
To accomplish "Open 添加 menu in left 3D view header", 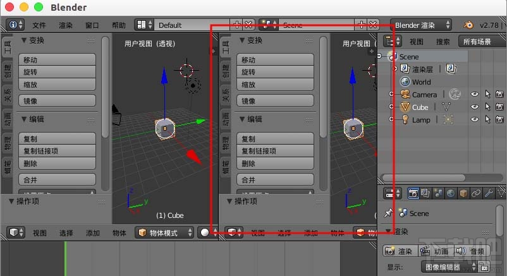I will pyautogui.click(x=93, y=233).
